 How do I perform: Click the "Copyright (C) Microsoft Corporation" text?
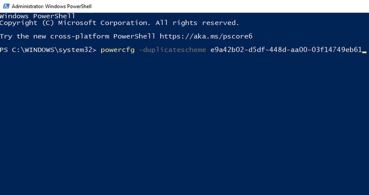(76, 23)
